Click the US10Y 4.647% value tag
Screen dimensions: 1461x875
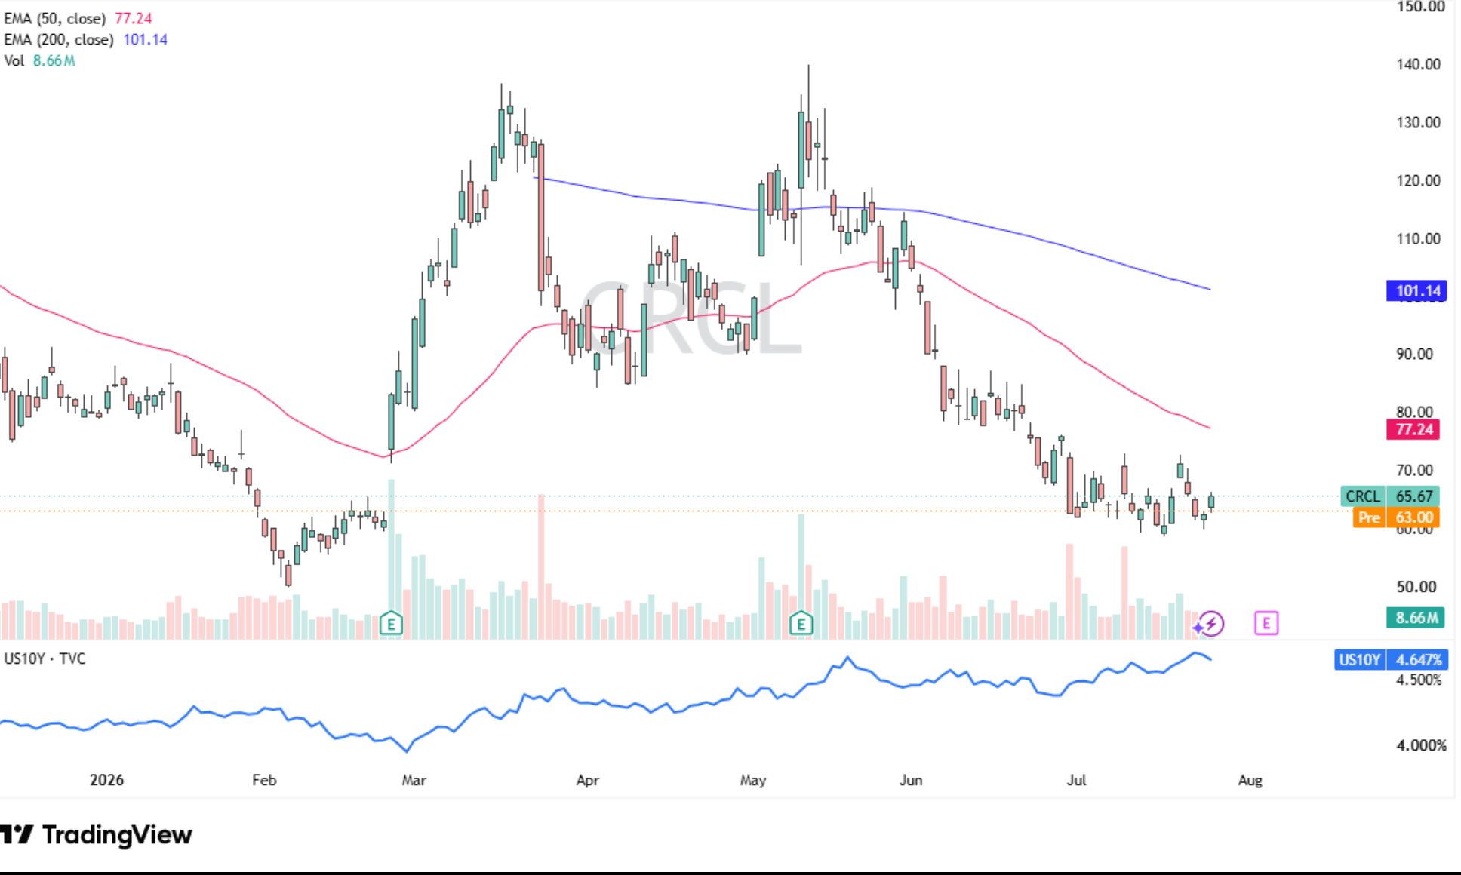coord(1390,659)
